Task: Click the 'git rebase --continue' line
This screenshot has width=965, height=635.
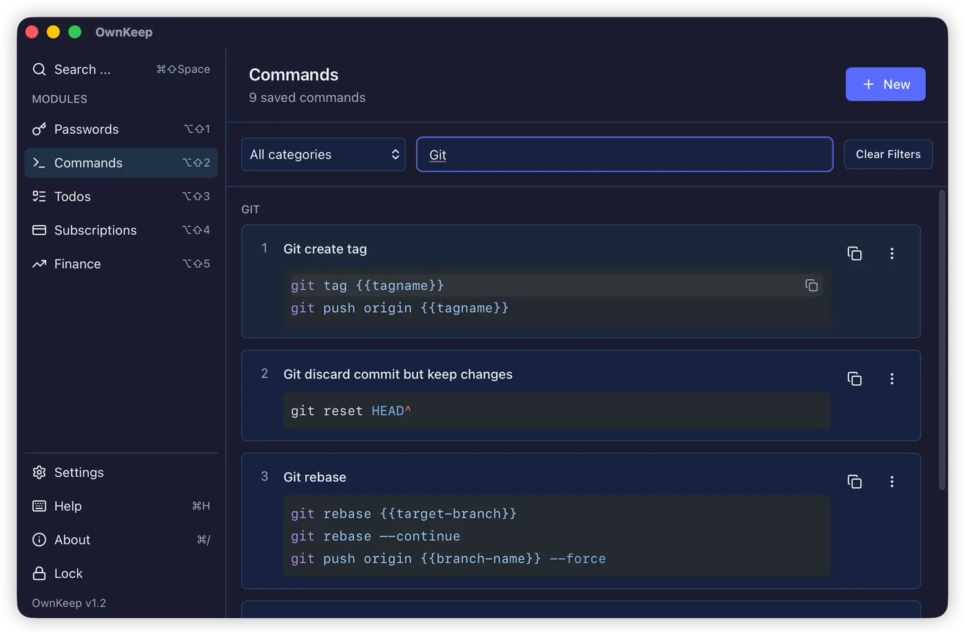Action: click(x=375, y=536)
